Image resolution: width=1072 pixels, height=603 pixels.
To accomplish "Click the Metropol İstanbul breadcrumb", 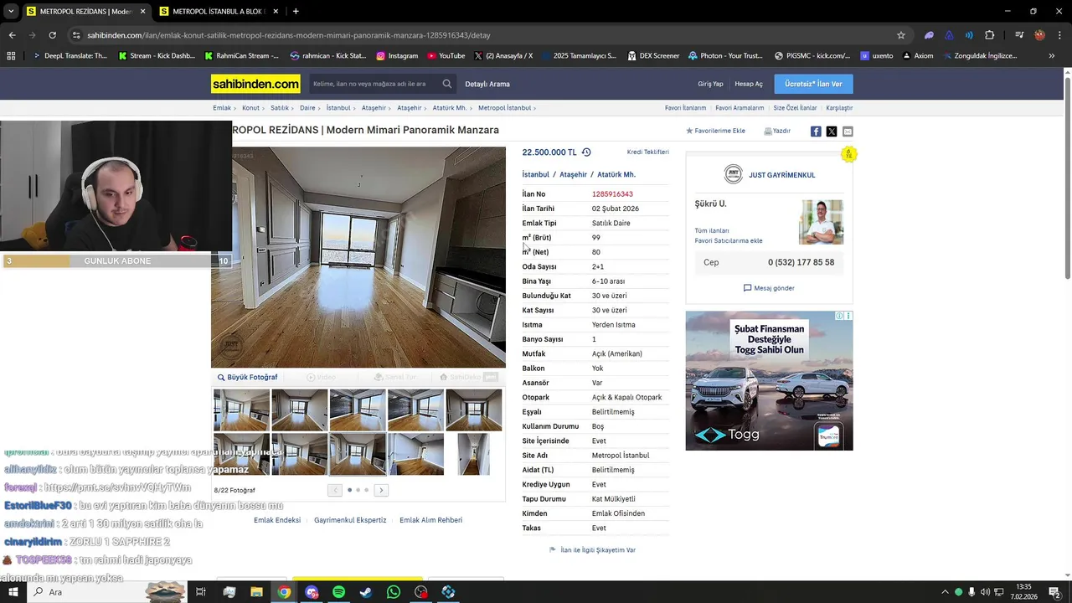I will tap(504, 108).
